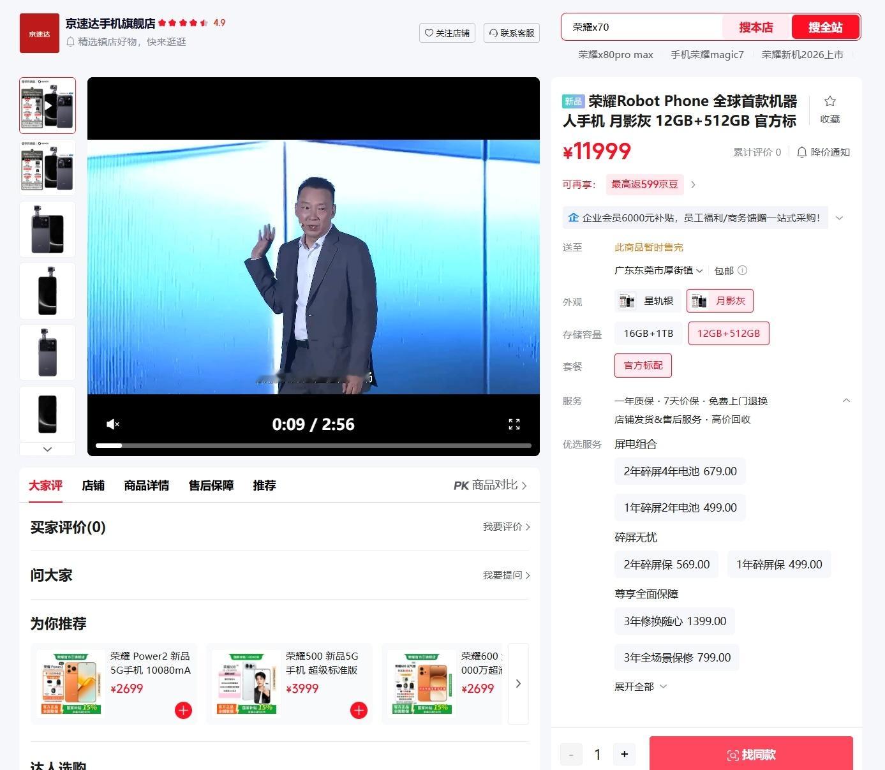Image resolution: width=885 pixels, height=770 pixels.
Task: Toggle 1年碎屏保 499.00 service
Action: pos(779,565)
